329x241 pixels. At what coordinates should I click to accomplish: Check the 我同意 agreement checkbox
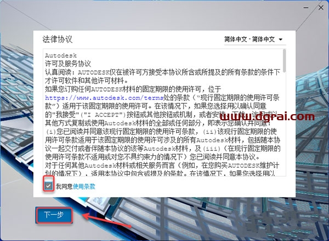(x=49, y=186)
